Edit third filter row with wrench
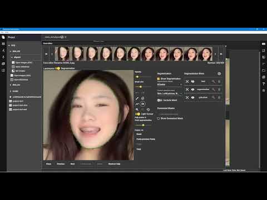Image resolution: width=267 pixels, height=200 pixels. coord(214,97)
